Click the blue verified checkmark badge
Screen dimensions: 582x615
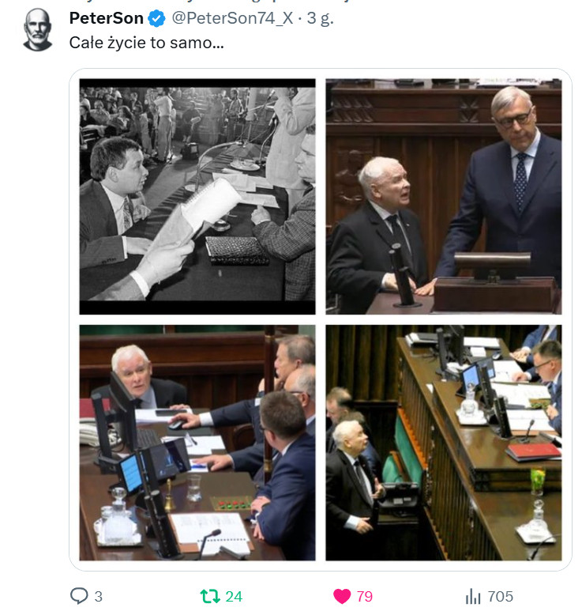(156, 18)
